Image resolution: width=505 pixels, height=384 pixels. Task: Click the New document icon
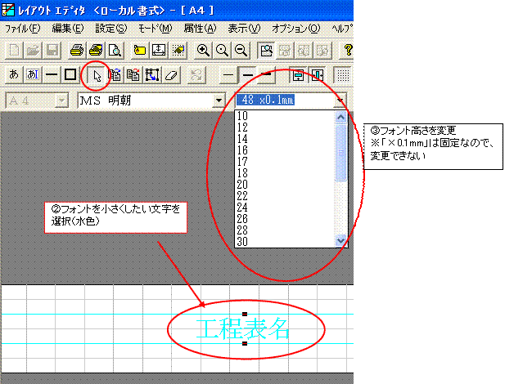14,50
